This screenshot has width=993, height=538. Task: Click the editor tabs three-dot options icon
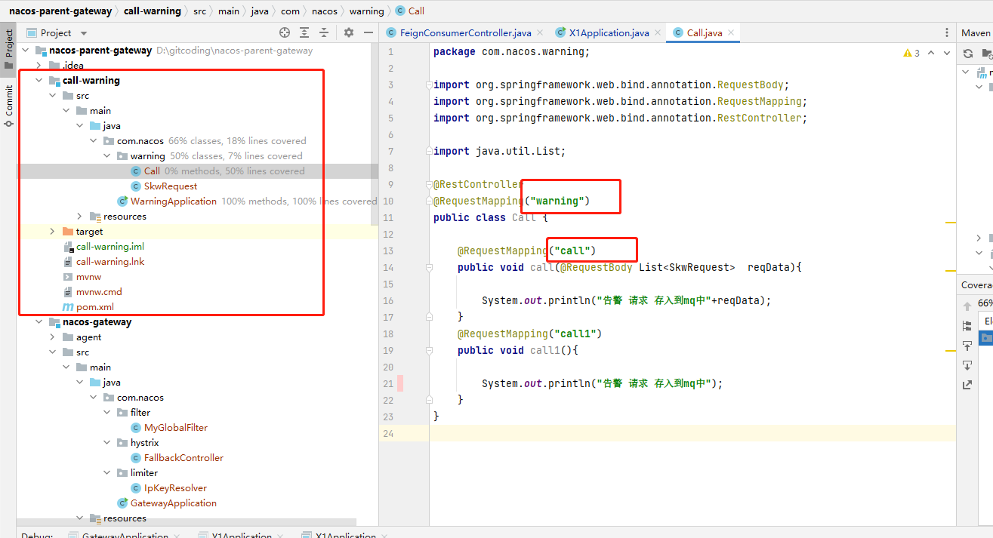pos(947,32)
